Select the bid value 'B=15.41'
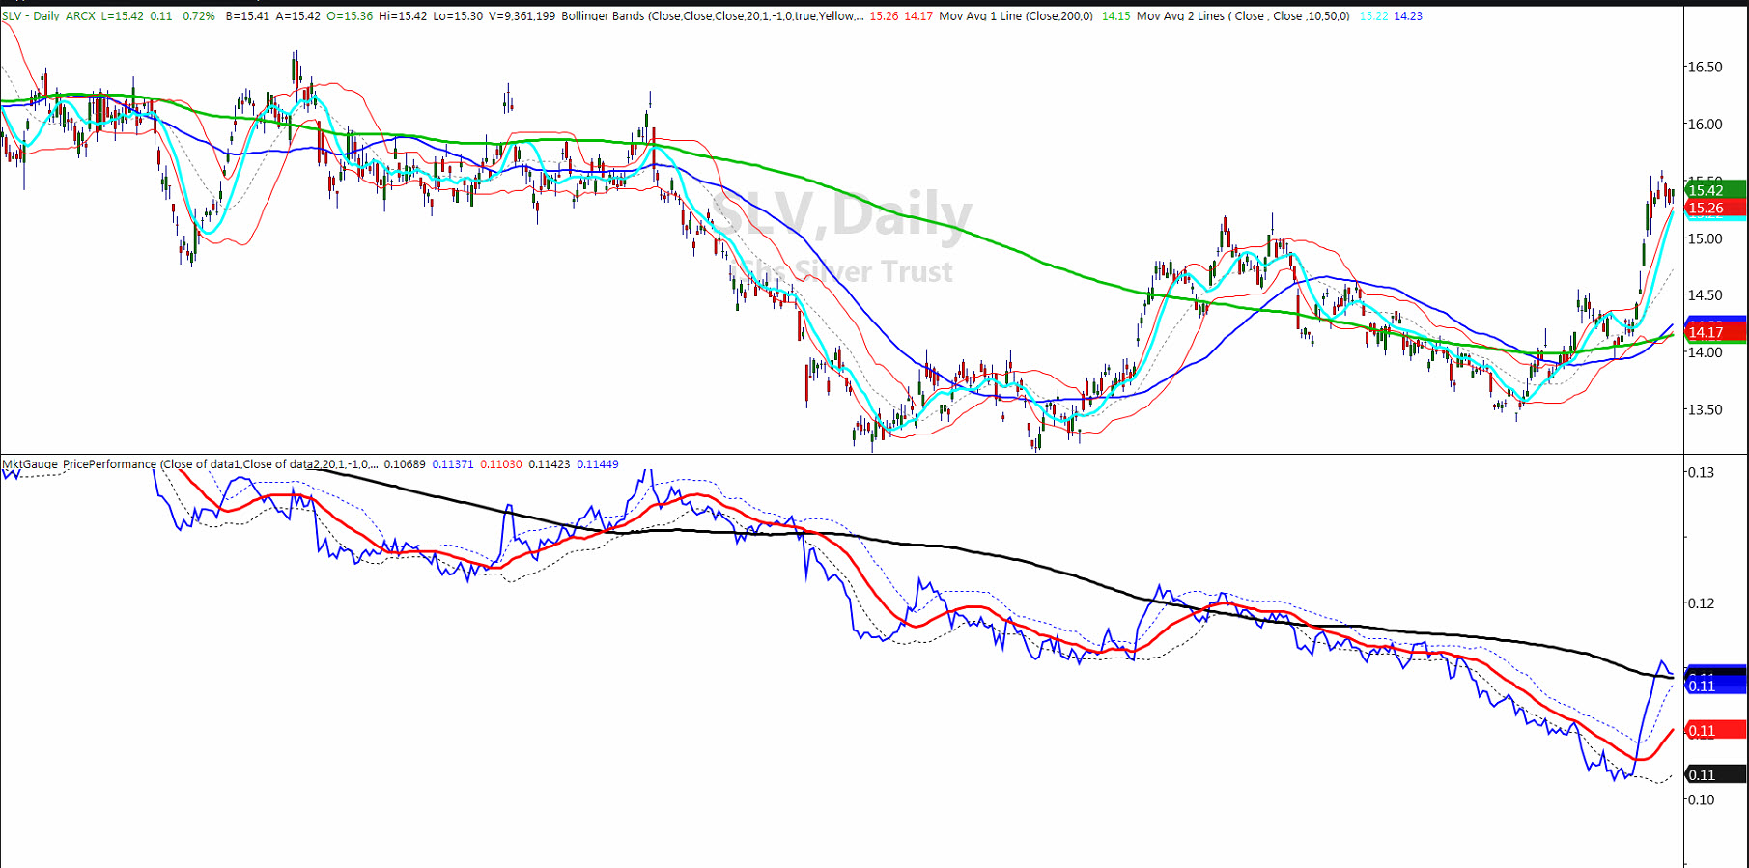 click(247, 16)
